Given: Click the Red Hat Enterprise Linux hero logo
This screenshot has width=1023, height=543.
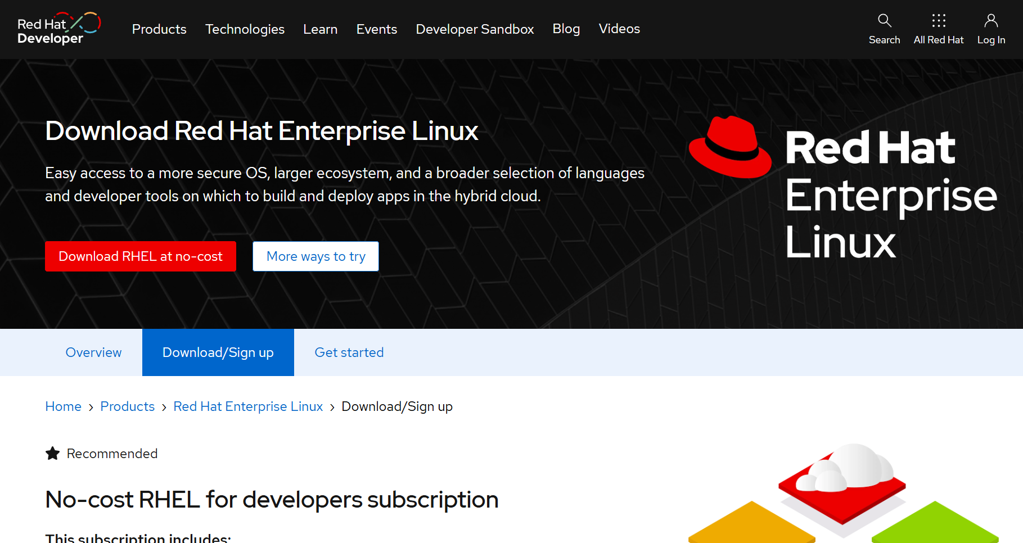Looking at the screenshot, I should [842, 187].
